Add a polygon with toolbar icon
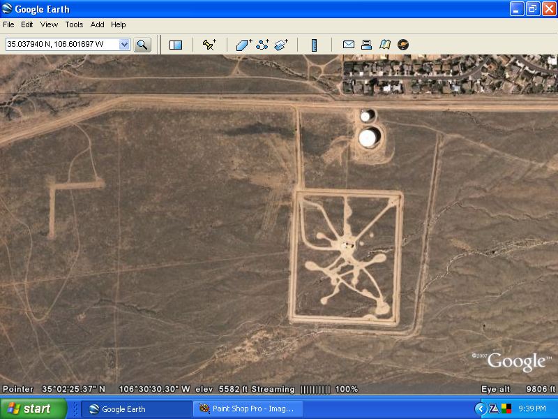This screenshot has width=558, height=419. pos(243,45)
